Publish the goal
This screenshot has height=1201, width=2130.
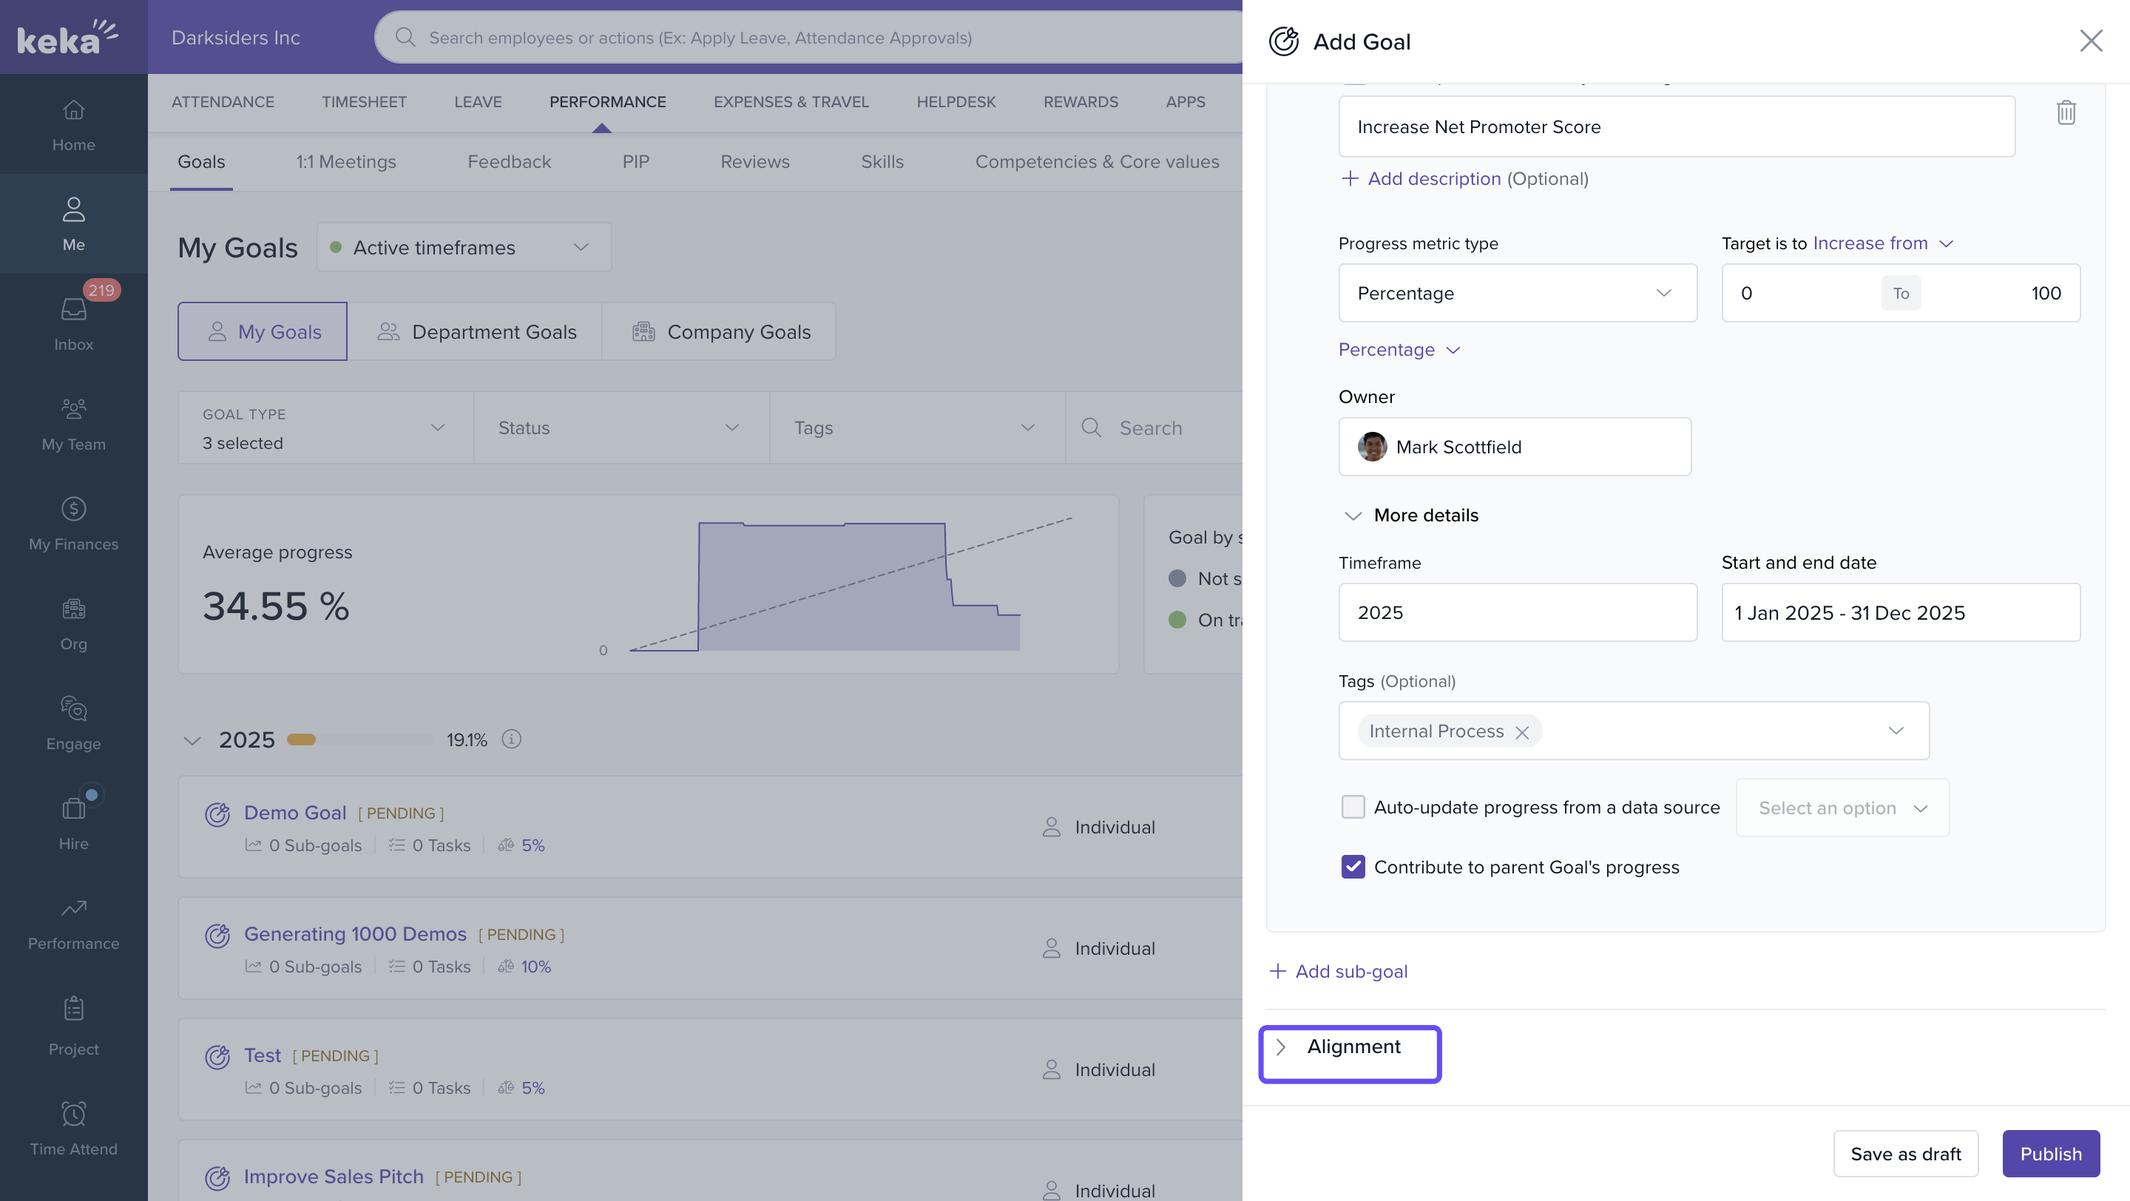pyautogui.click(x=2050, y=1153)
